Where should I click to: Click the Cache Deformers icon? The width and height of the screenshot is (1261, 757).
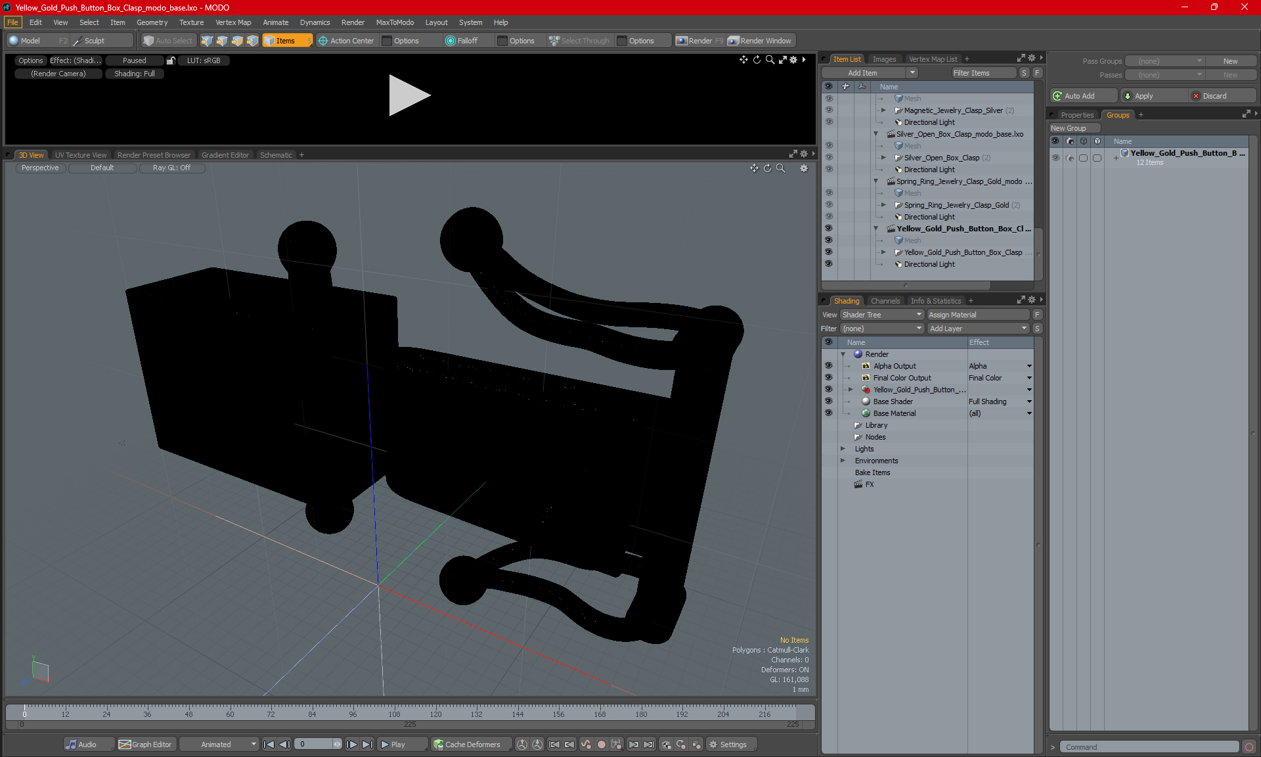[x=438, y=745]
